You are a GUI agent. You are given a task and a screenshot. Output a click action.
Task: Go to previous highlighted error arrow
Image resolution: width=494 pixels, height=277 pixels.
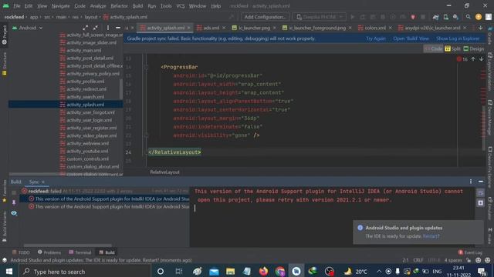(473, 59)
